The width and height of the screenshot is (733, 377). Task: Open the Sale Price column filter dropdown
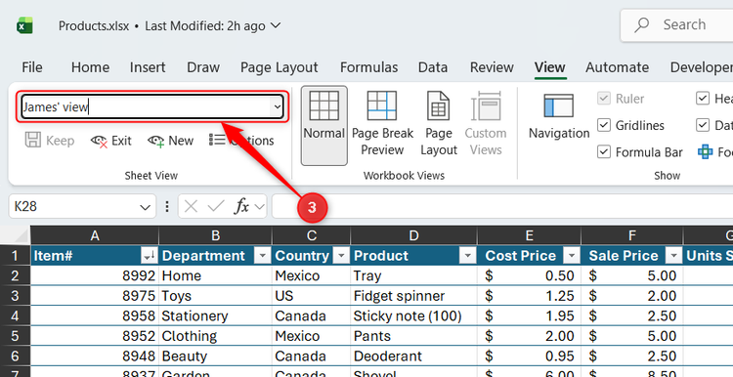coord(673,256)
